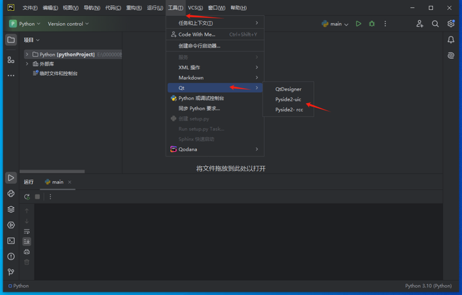Open the Git version control tool window icon
This screenshot has height=295, width=462.
click(11, 272)
